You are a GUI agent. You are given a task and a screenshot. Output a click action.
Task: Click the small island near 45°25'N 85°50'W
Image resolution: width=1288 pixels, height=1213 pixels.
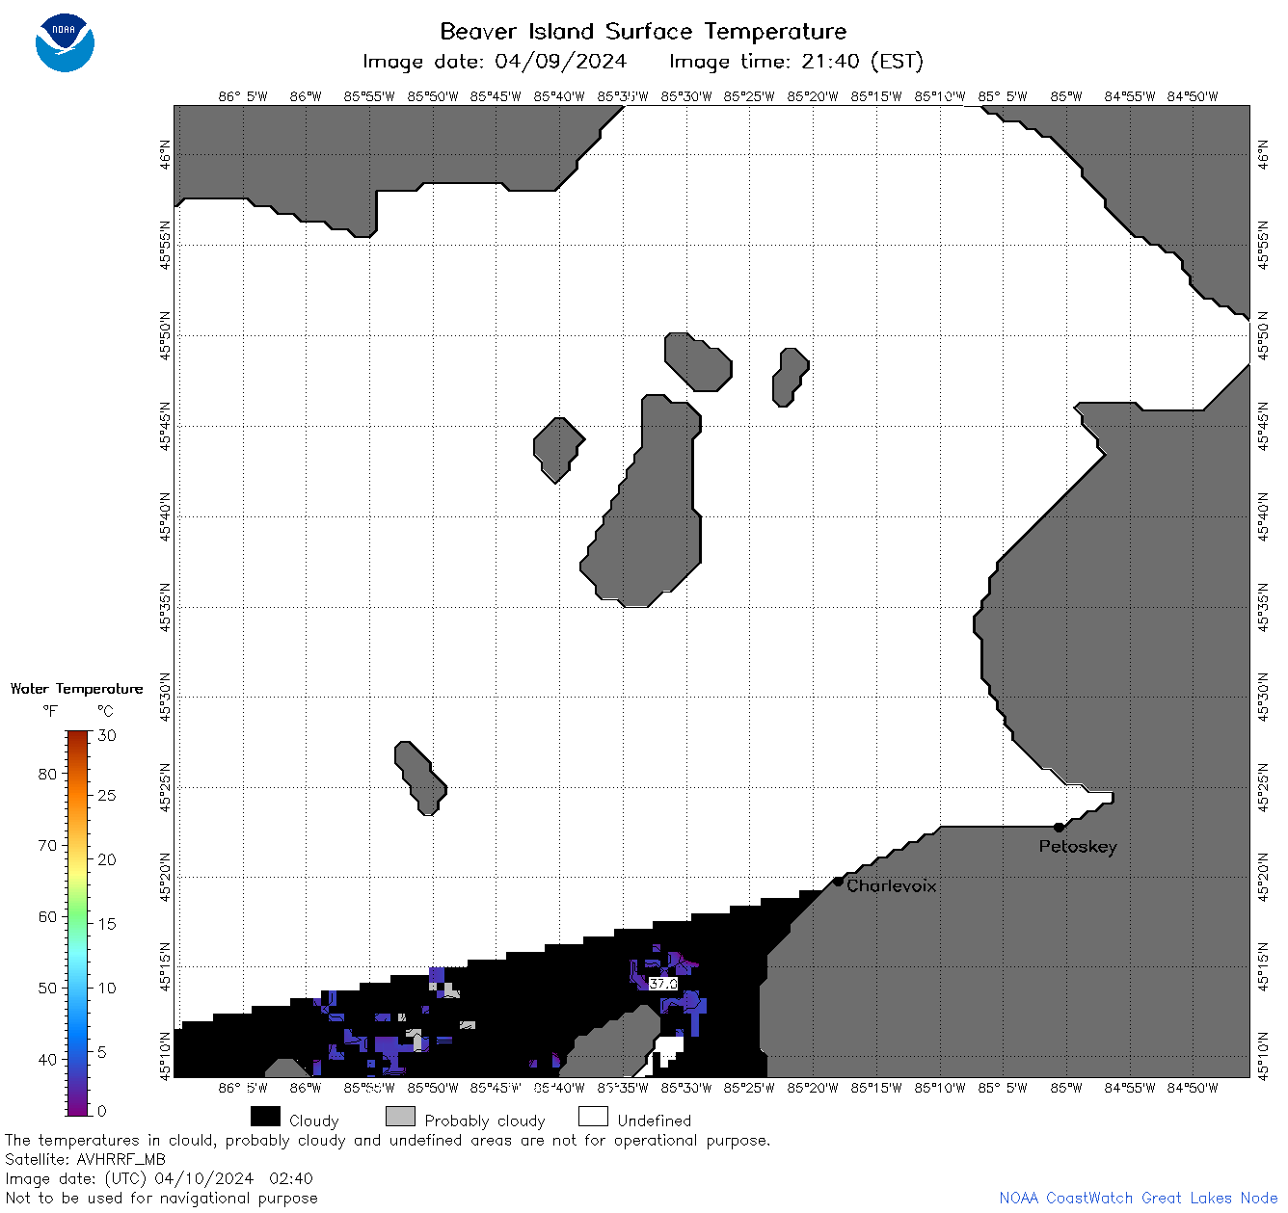pos(420,778)
